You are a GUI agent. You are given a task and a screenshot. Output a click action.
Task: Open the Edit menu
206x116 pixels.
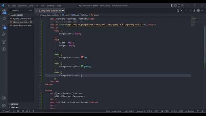pyautogui.click(x=14, y=6)
